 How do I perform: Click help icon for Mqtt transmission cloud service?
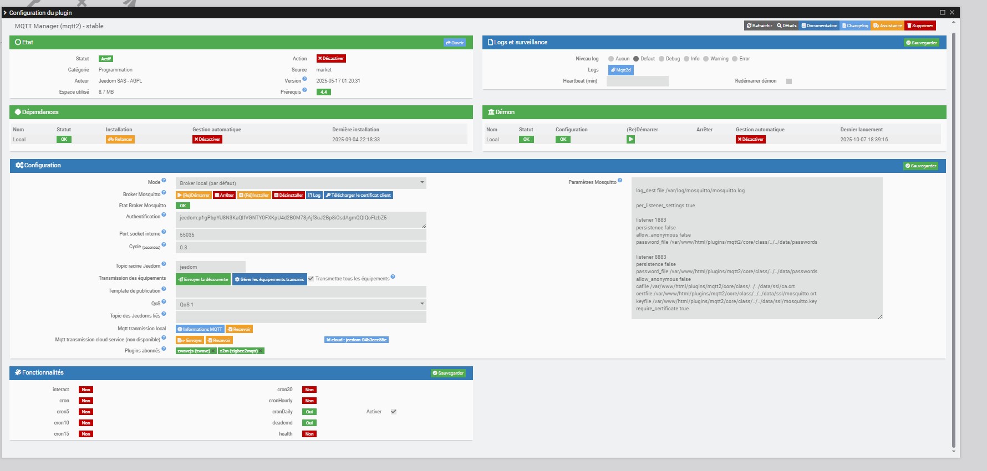point(164,338)
